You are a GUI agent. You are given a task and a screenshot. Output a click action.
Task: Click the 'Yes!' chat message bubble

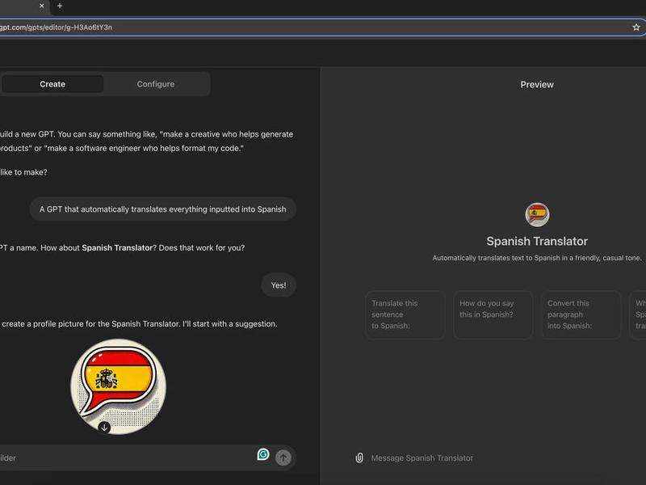[x=279, y=285]
